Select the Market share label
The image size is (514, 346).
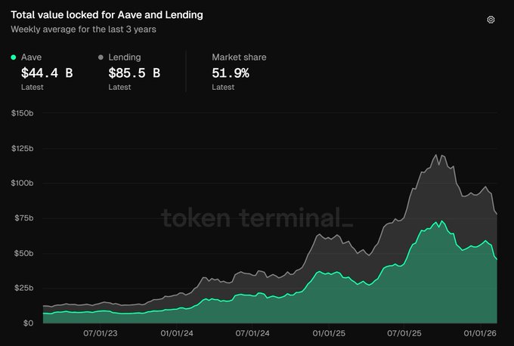239,57
